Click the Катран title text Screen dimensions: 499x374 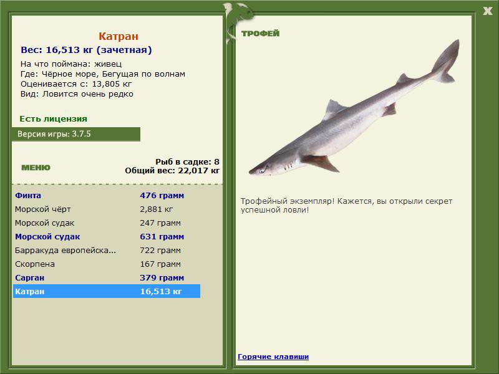(119, 36)
